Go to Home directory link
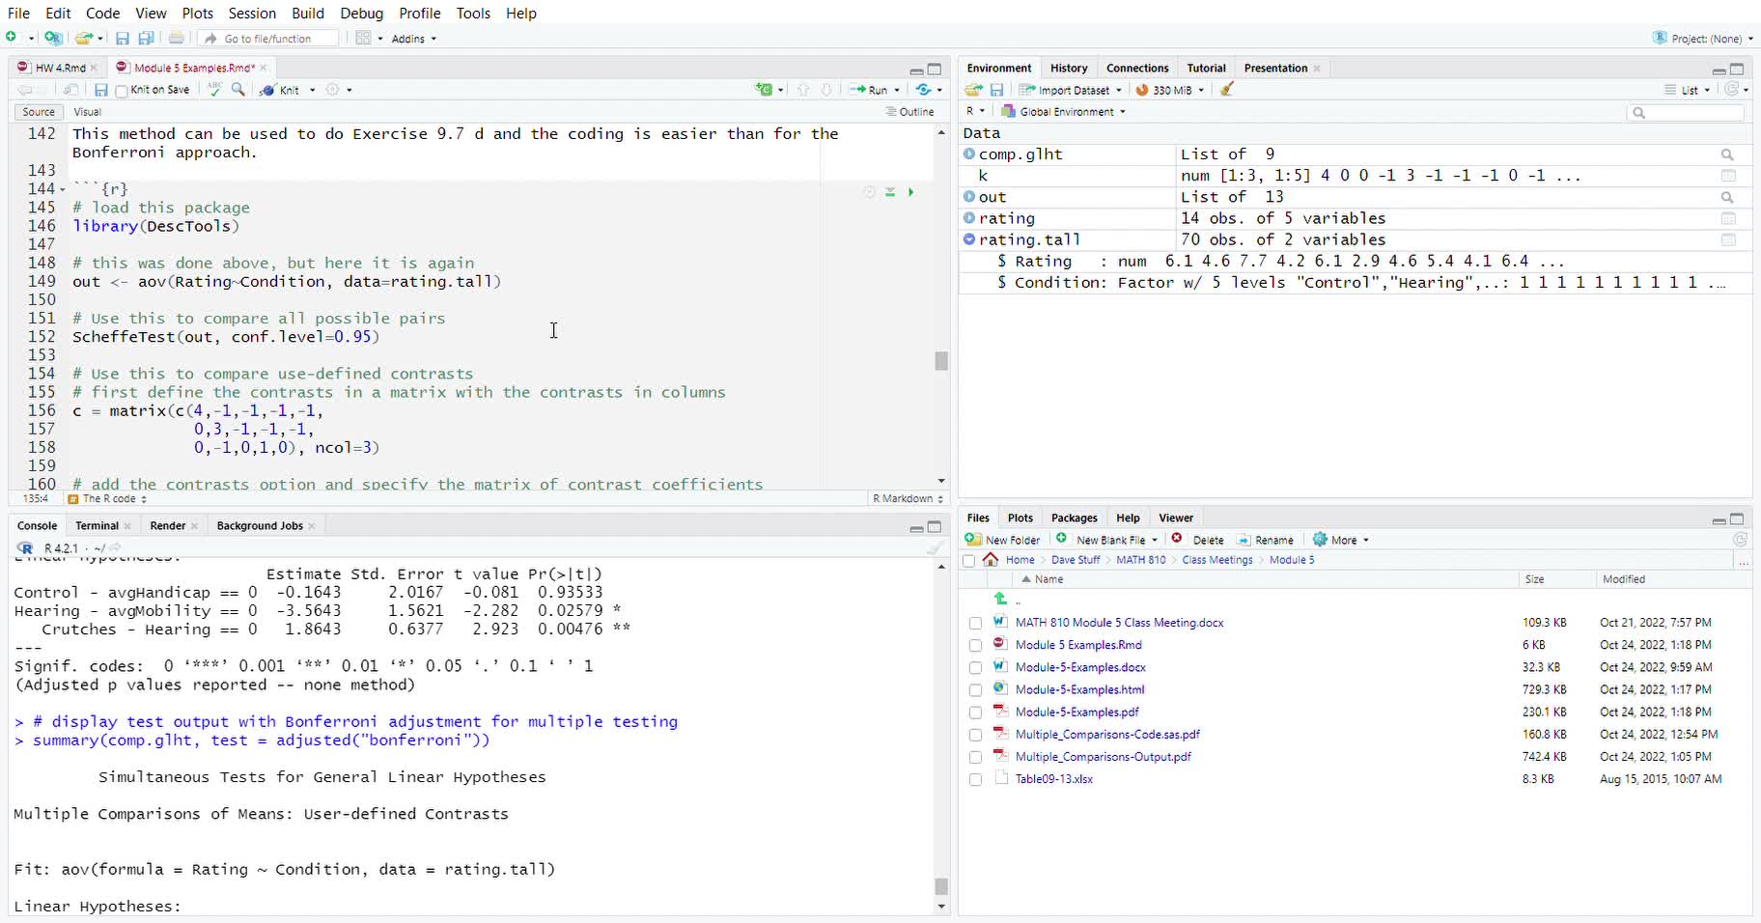Screen dimensions: 1761x923 pos(1020,560)
